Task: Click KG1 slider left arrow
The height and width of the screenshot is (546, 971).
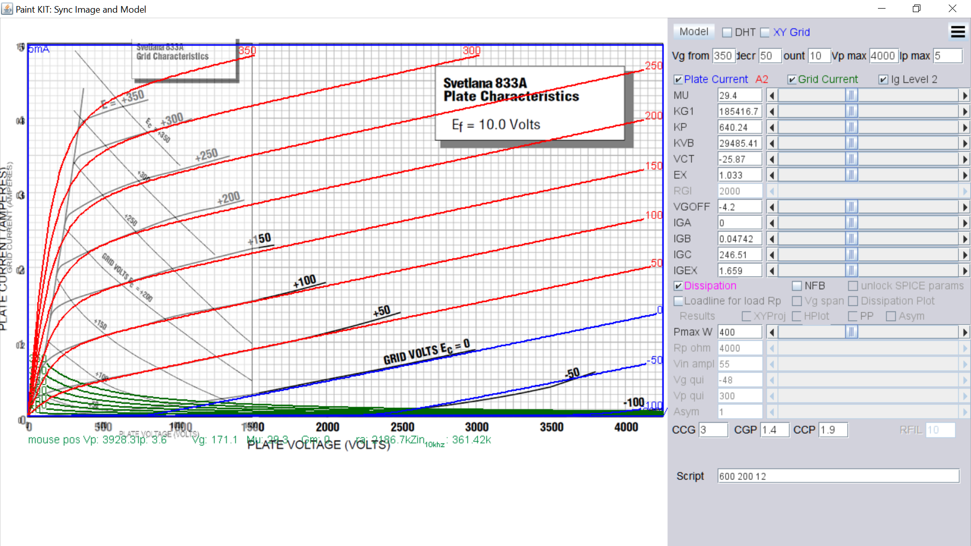Action: tap(772, 111)
